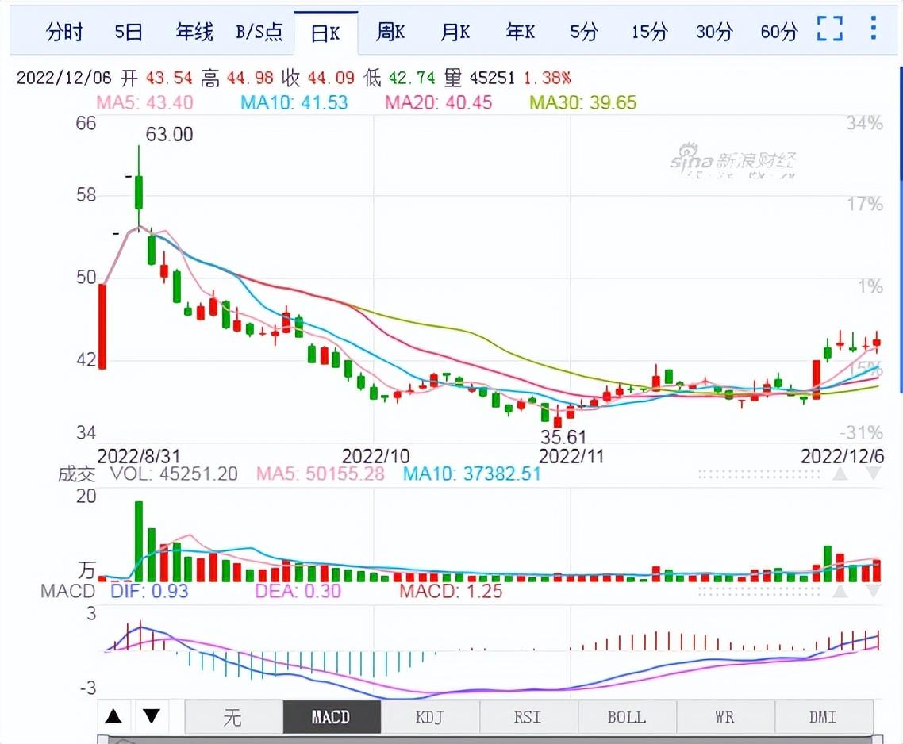Click the VOL: 45251.20 label
903x744 pixels.
174,474
